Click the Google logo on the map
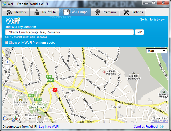The image size is (171, 131). (11, 119)
